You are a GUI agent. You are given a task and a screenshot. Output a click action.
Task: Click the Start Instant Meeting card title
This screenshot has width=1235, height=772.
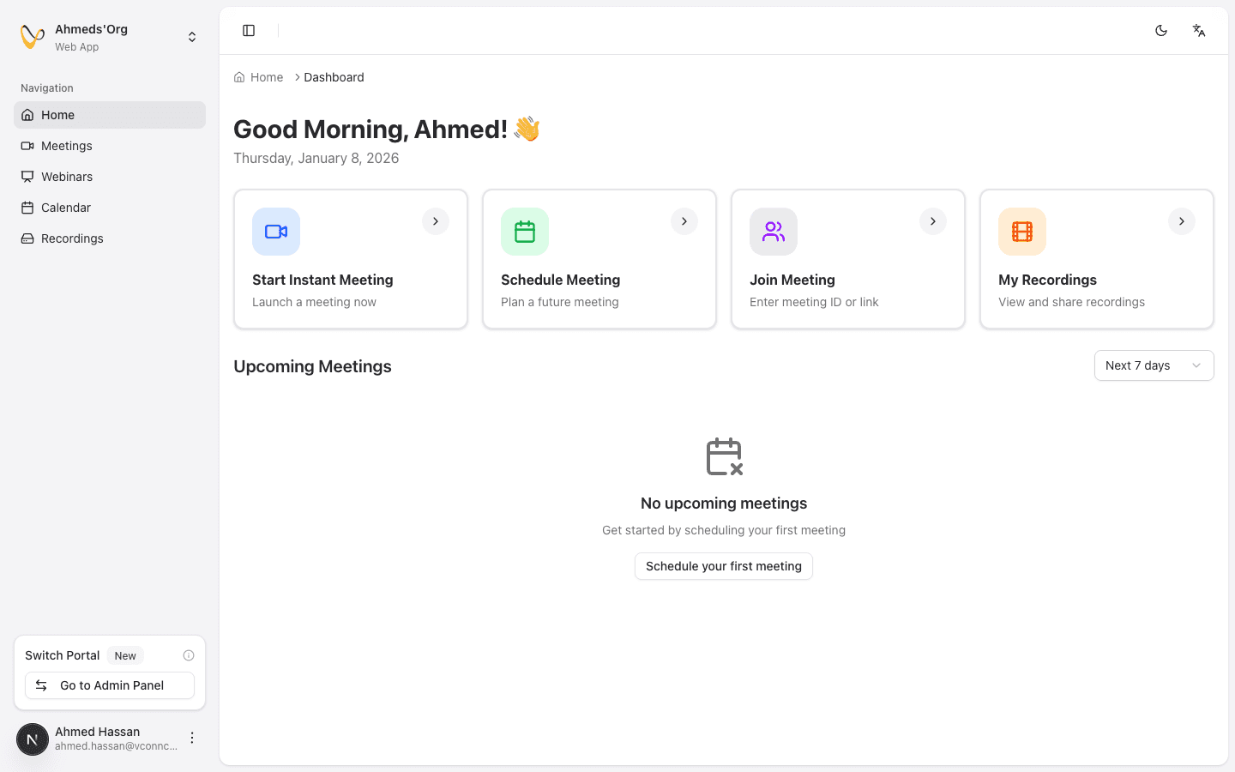[x=322, y=280]
